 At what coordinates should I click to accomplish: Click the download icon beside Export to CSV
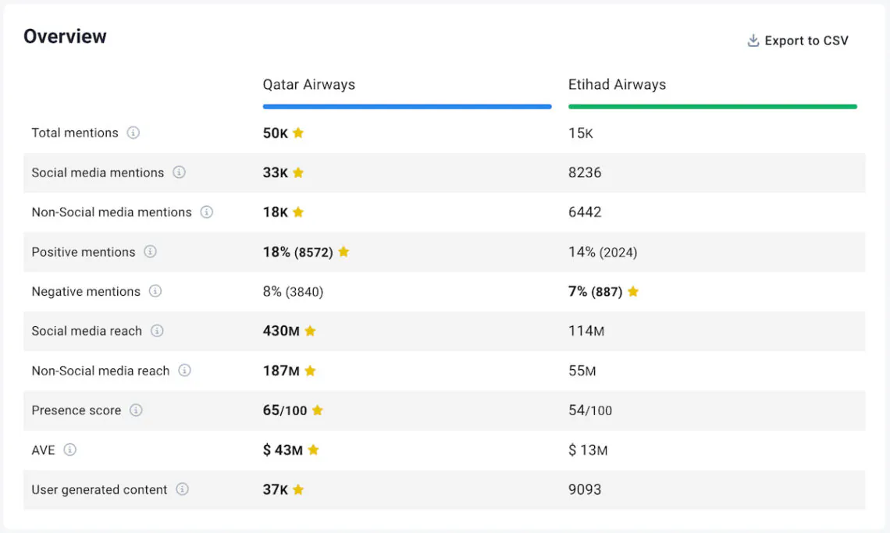pos(753,41)
